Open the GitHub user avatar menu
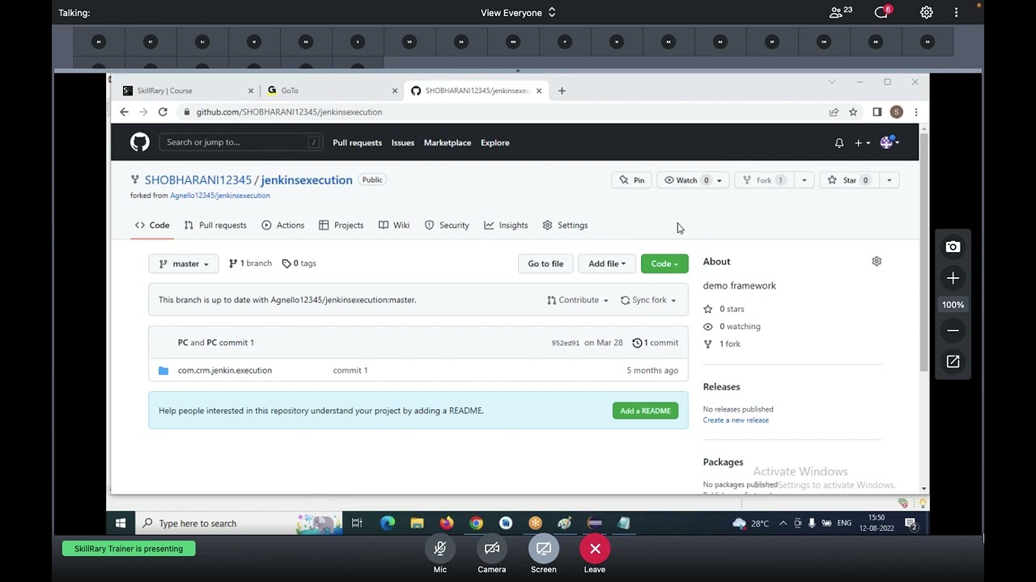 [889, 143]
